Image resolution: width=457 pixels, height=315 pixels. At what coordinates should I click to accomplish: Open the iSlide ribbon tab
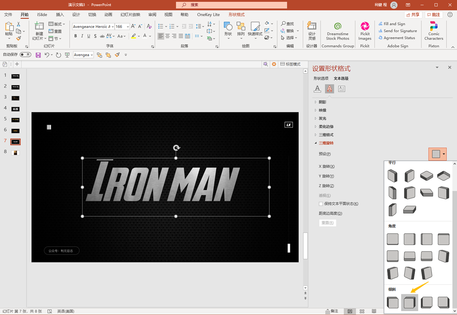(42, 14)
